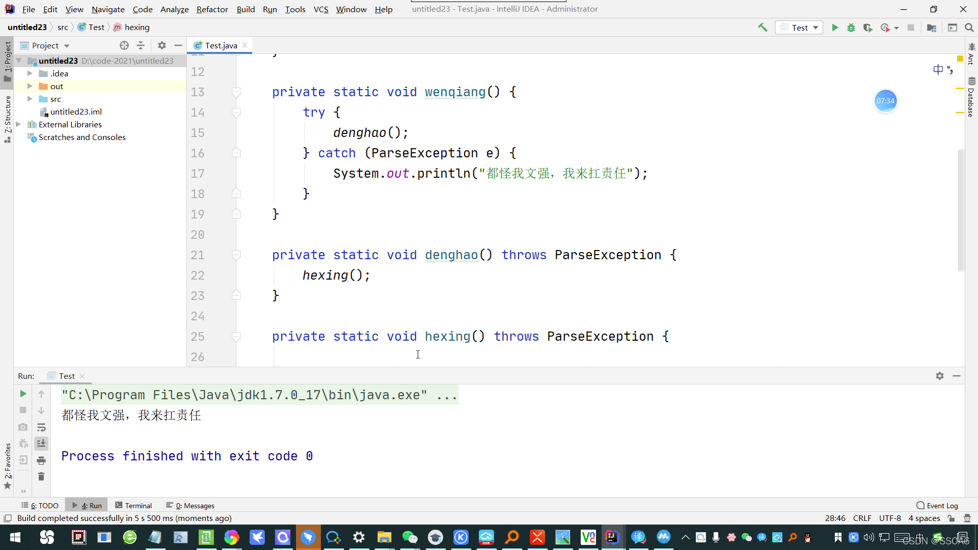Toggle the Ant side panel
Viewport: 978px width, 550px height.
tap(971, 54)
